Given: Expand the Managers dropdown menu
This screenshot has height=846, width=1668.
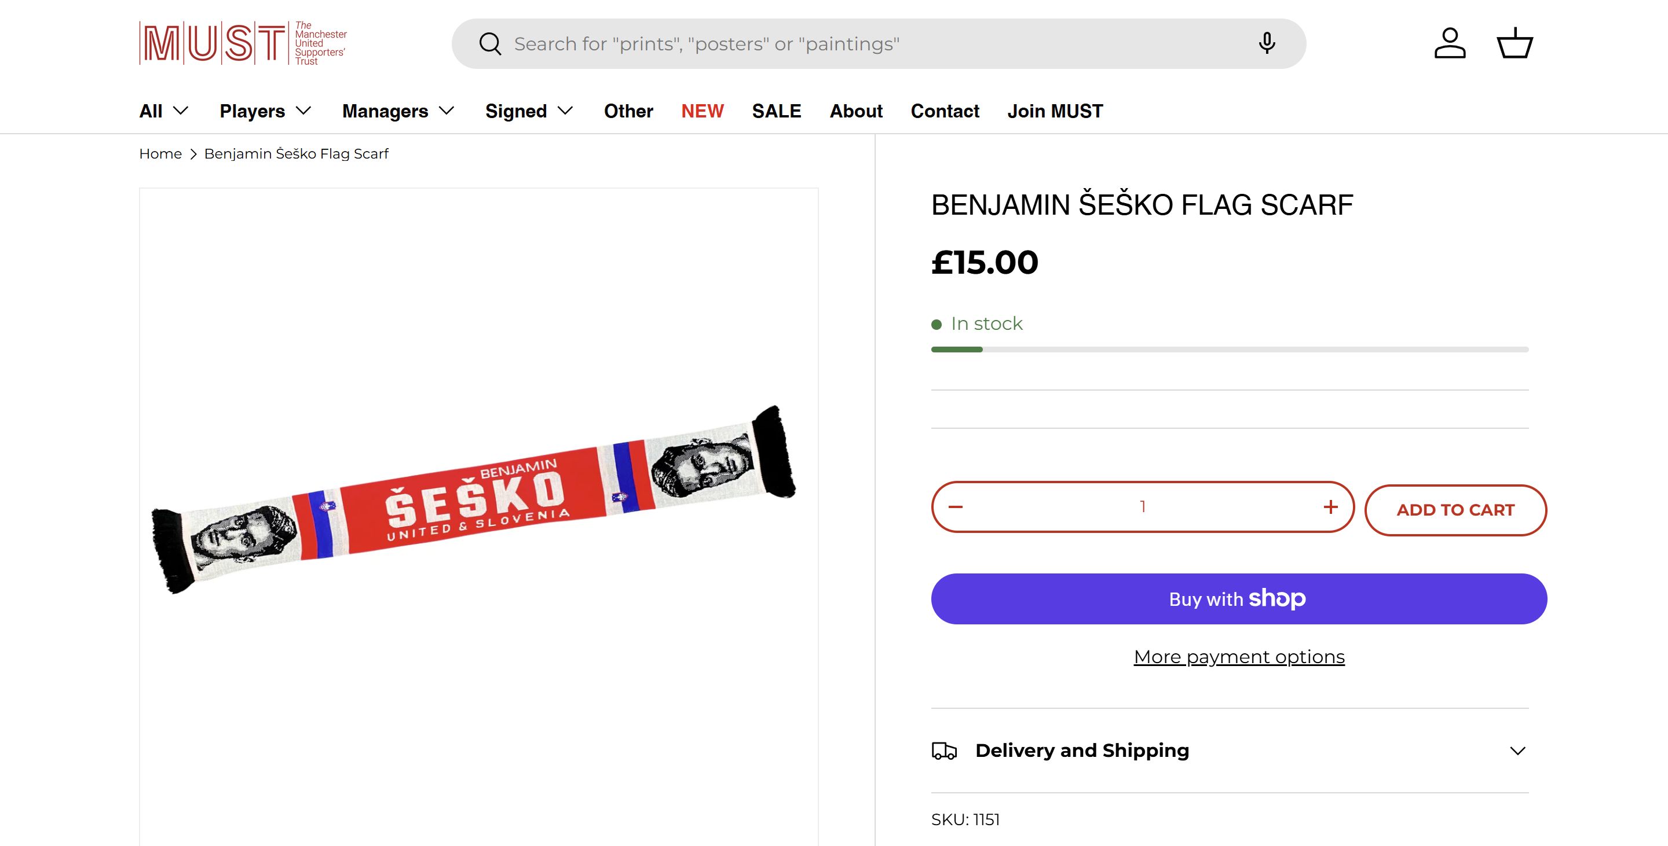Looking at the screenshot, I should pos(398,111).
